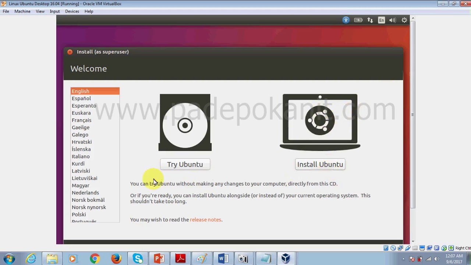Switch to Microsoft Word in taskbar
Viewport: 471px width, 265px height.
[x=223, y=259]
